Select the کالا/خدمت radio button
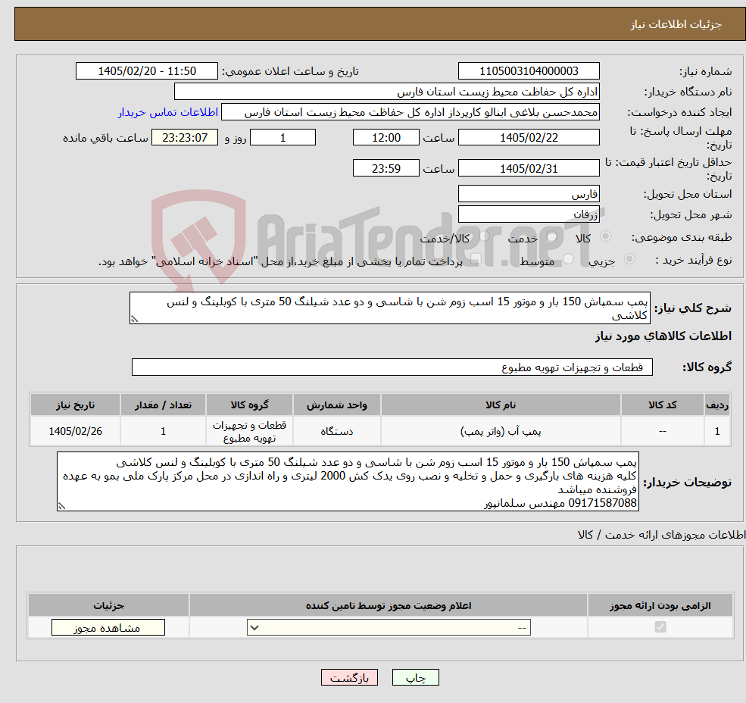 484,236
